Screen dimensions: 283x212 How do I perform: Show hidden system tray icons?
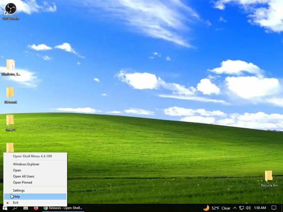click(235, 208)
